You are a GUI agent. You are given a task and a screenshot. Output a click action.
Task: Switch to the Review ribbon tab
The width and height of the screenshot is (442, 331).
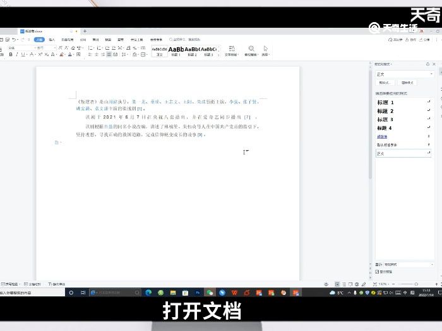pyautogui.click(x=95, y=40)
